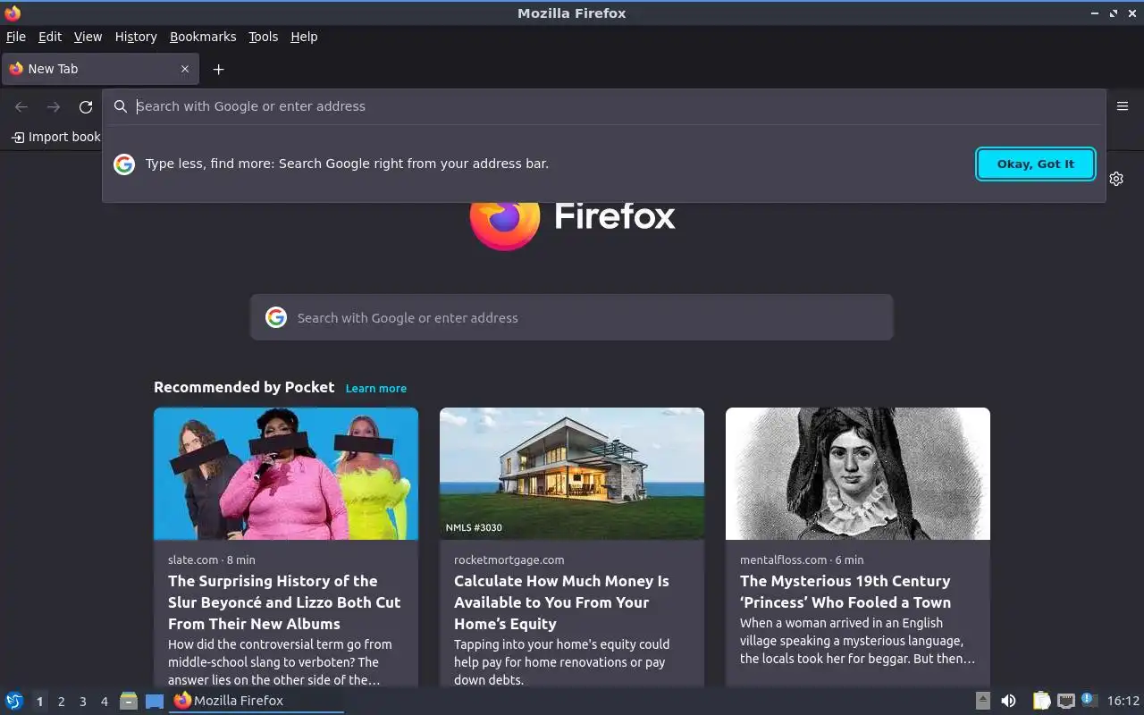Open file manager from taskbar

[x=129, y=701]
